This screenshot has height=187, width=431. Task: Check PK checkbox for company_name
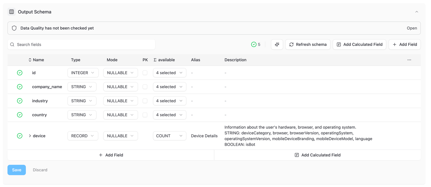pyautogui.click(x=145, y=87)
